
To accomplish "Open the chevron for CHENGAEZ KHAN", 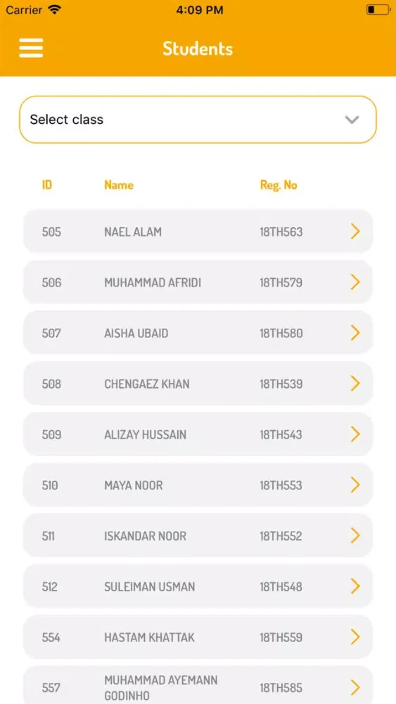I will [355, 384].
